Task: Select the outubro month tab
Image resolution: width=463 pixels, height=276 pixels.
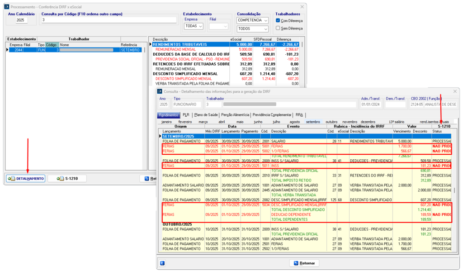Action: click(331, 122)
